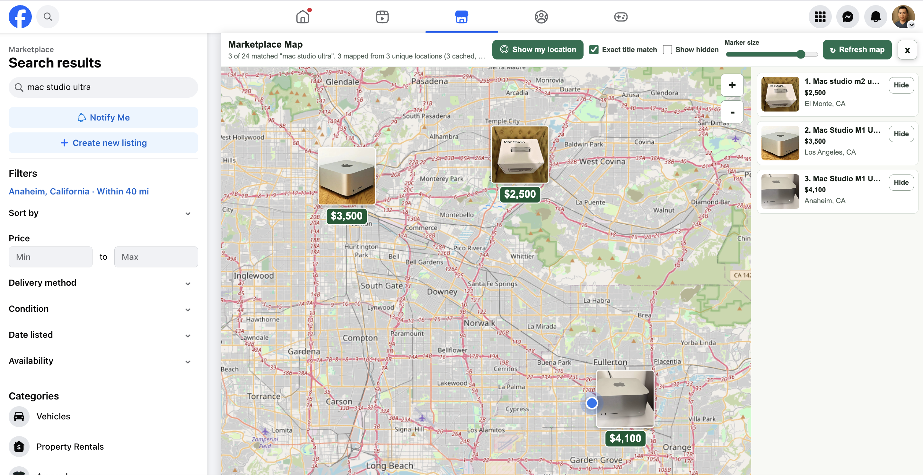The height and width of the screenshot is (475, 923).
Task: Open listing 2 thumbnail, Los Angeles
Action: pyautogui.click(x=780, y=143)
